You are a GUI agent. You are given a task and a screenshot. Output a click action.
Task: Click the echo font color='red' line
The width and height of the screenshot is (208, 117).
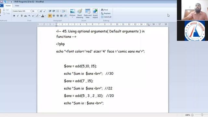[100, 51]
